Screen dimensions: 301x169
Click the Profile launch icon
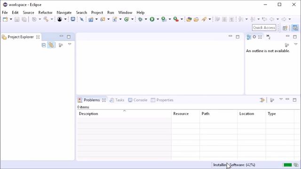click(x=164, y=19)
